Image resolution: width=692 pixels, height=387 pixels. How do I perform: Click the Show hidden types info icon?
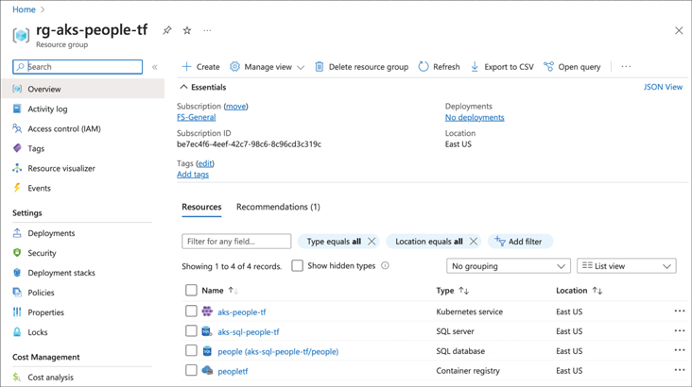(x=385, y=266)
